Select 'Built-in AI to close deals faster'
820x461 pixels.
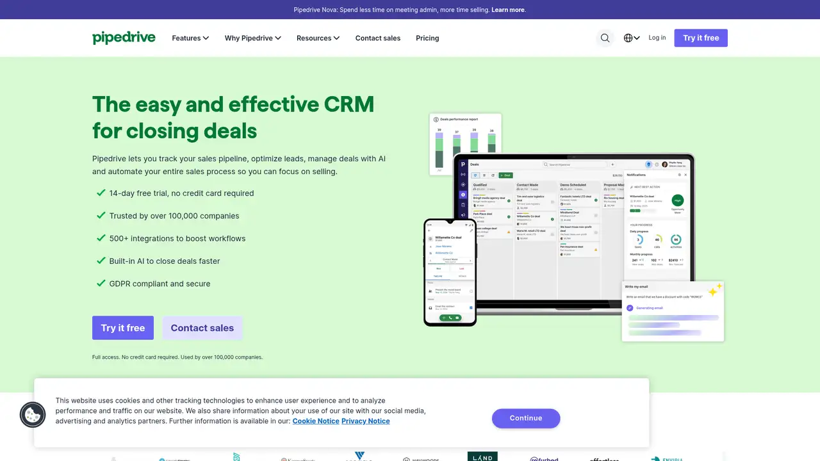coord(165,261)
